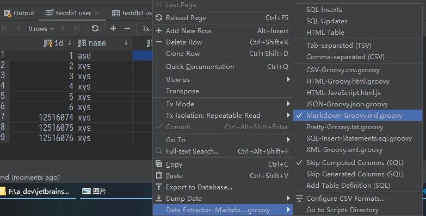Select SQL-Insert-Statements.sql.groovy extractor
The width and height of the screenshot is (426, 216).
[x=357, y=138]
